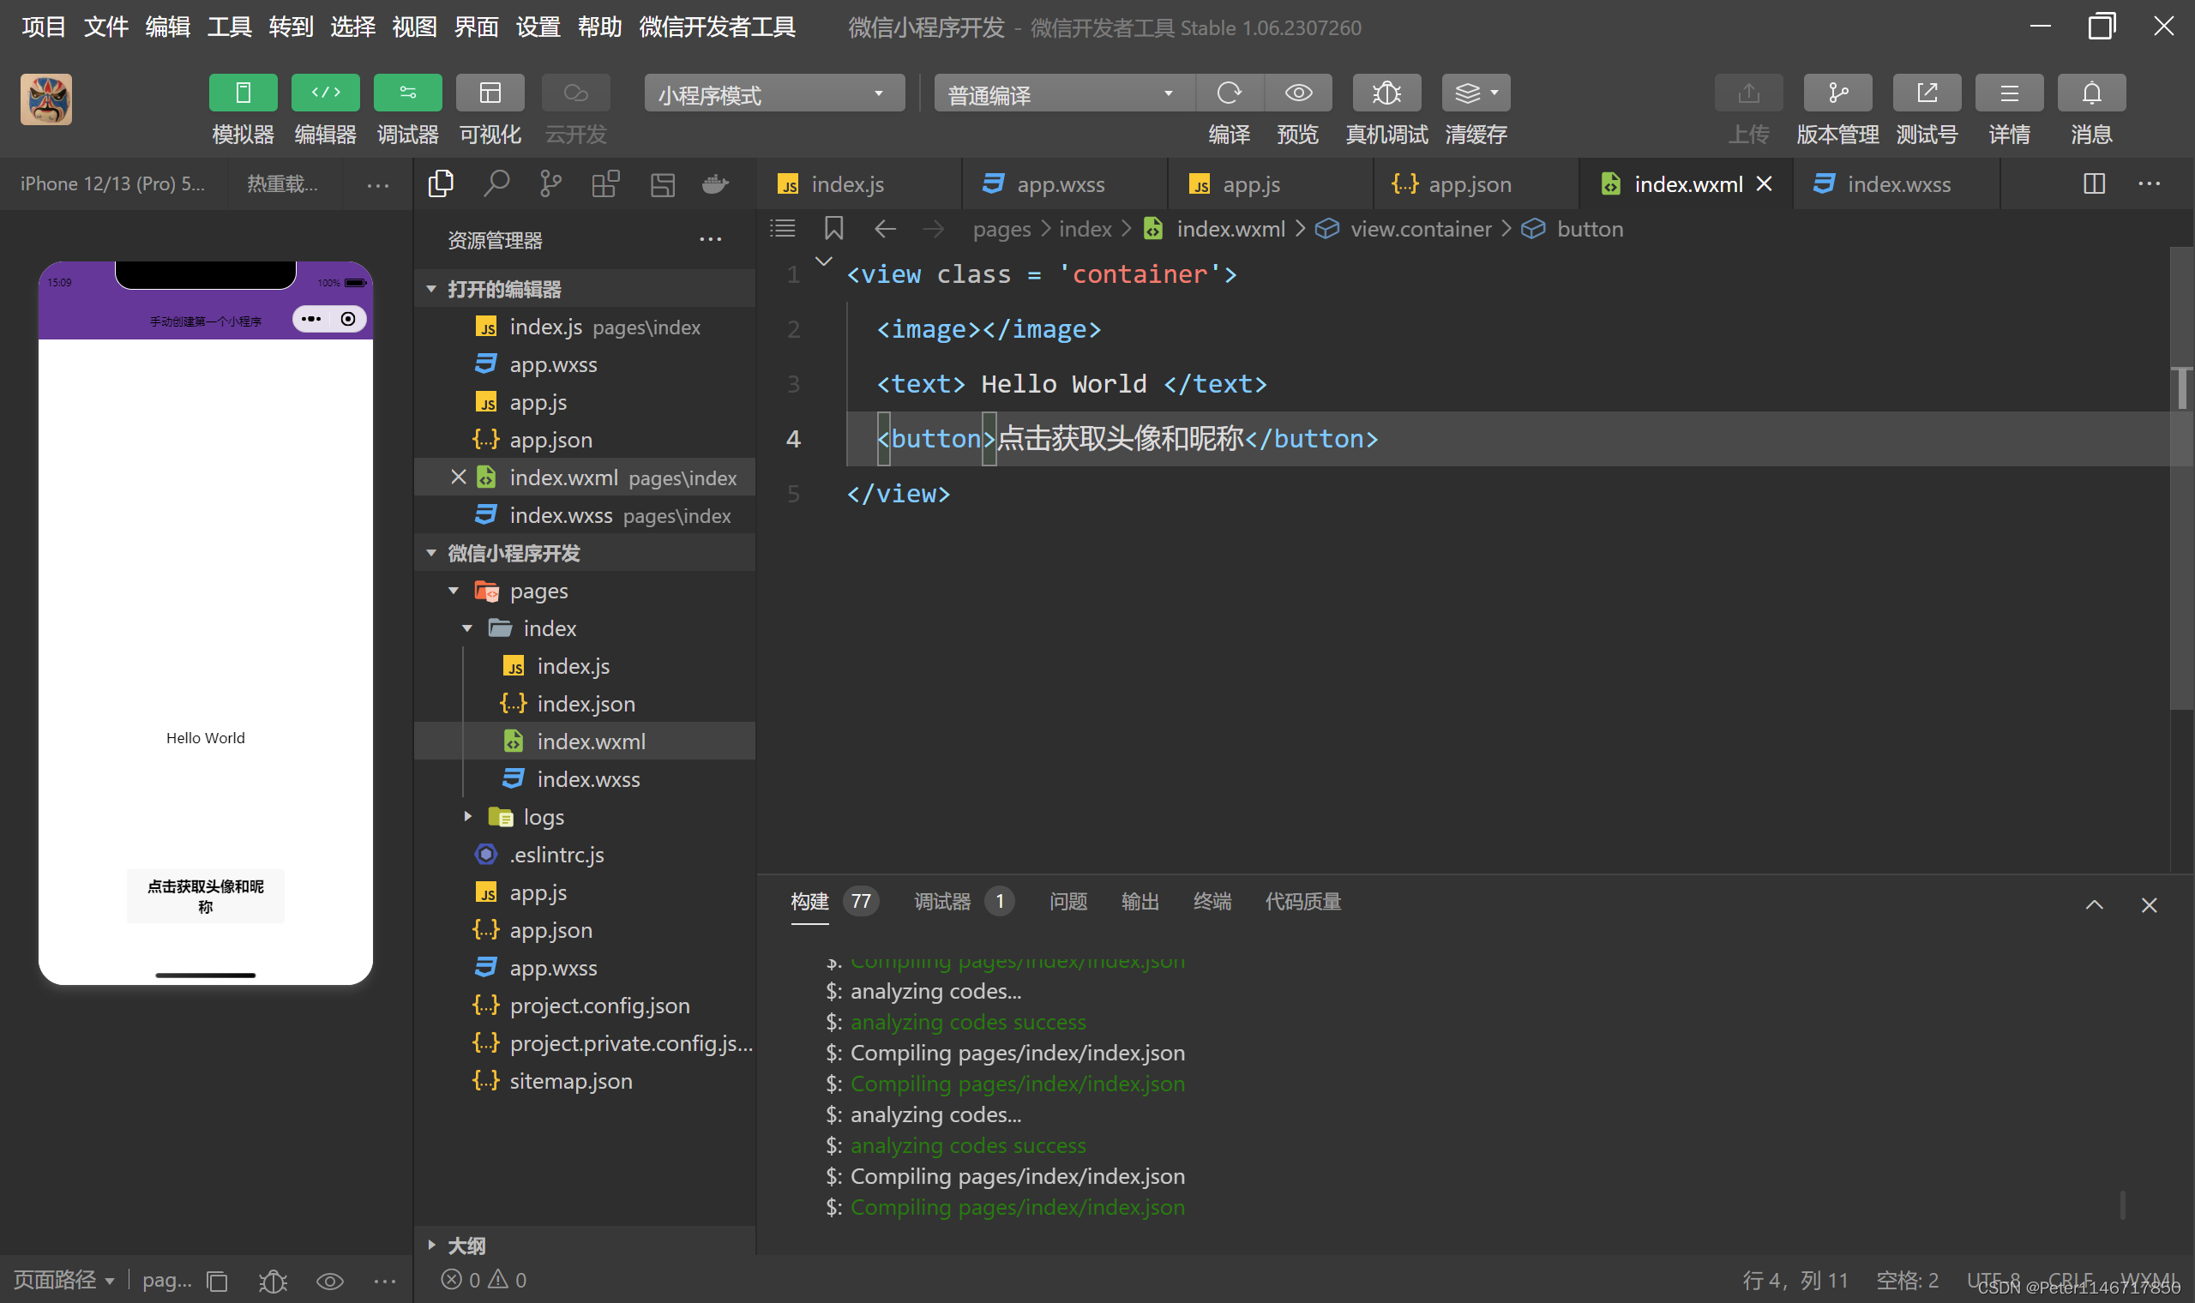Open sitemap.json in file tree

point(570,1080)
